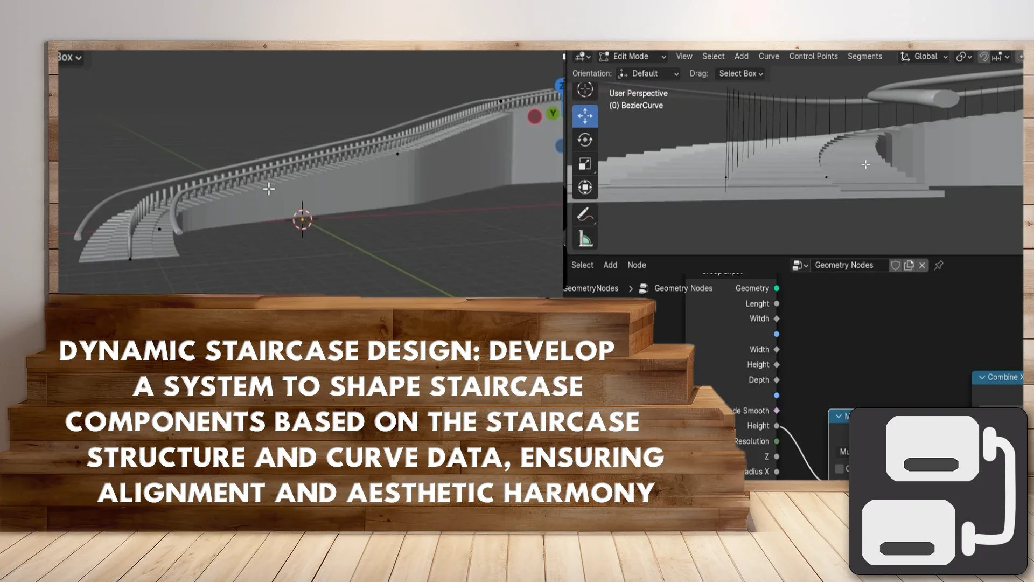This screenshot has width=1034, height=582.
Task: Pin the Geometry Nodes node tree
Action: [x=939, y=265]
